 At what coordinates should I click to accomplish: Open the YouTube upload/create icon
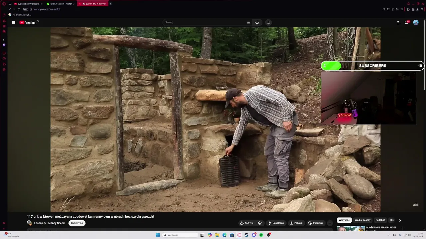pyautogui.click(x=398, y=23)
